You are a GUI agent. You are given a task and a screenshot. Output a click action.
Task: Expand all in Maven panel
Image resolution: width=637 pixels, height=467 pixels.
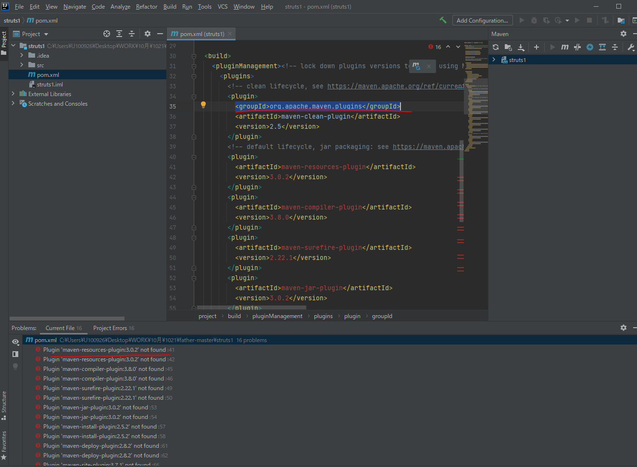(602, 47)
